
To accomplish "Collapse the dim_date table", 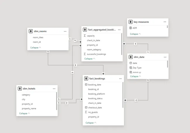I will pos(136,76).
